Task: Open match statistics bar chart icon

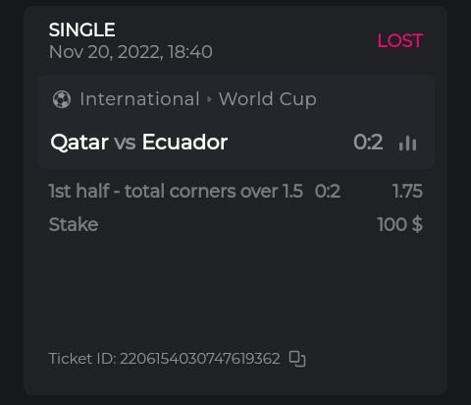Action: (407, 143)
